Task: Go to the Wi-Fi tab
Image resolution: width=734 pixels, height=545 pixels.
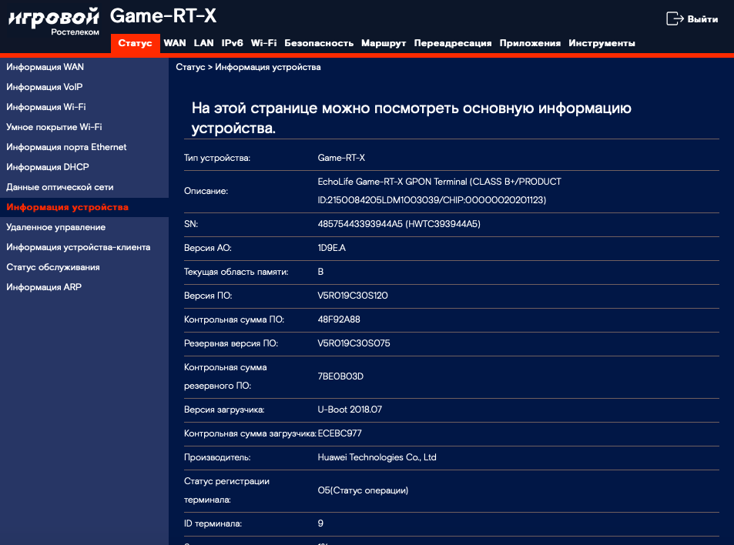Action: click(263, 43)
